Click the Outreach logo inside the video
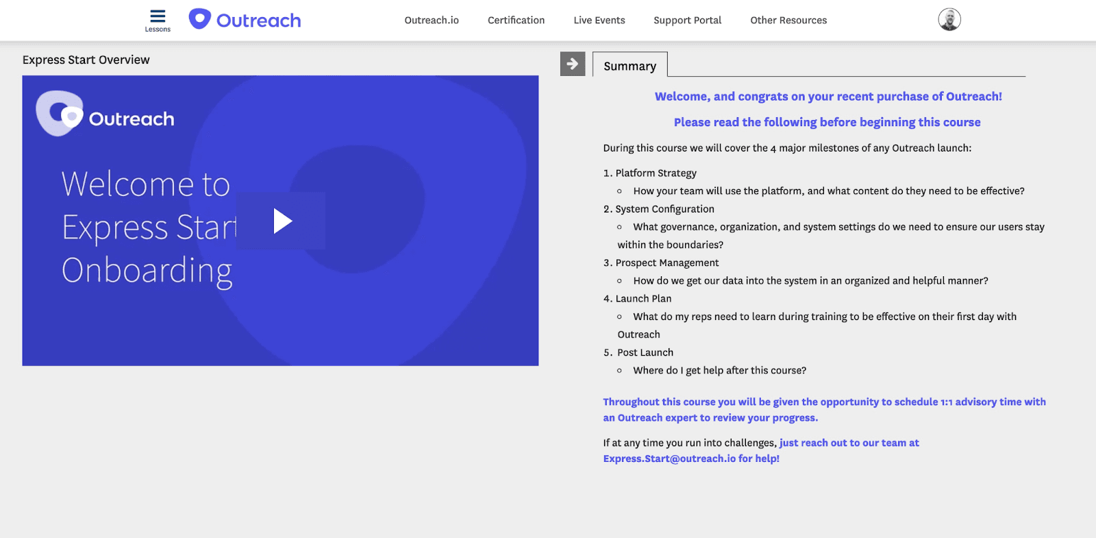This screenshot has height=538, width=1096. (x=105, y=115)
